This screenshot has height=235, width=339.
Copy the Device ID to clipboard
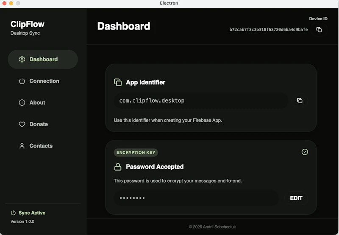click(x=319, y=30)
